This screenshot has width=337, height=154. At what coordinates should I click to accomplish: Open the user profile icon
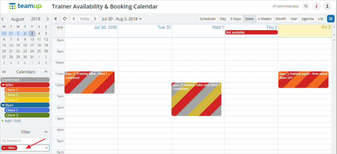(x=327, y=6)
